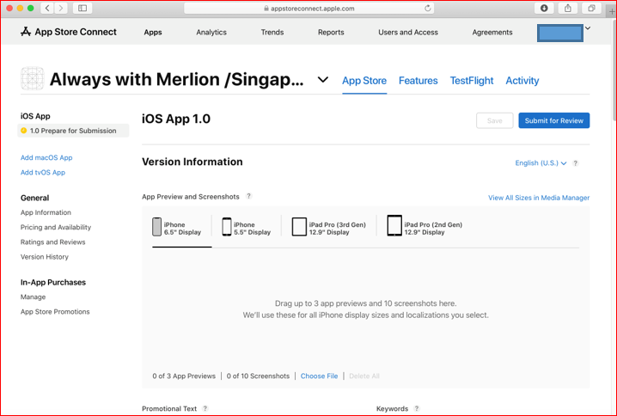Open App Store Promotions

[55, 312]
